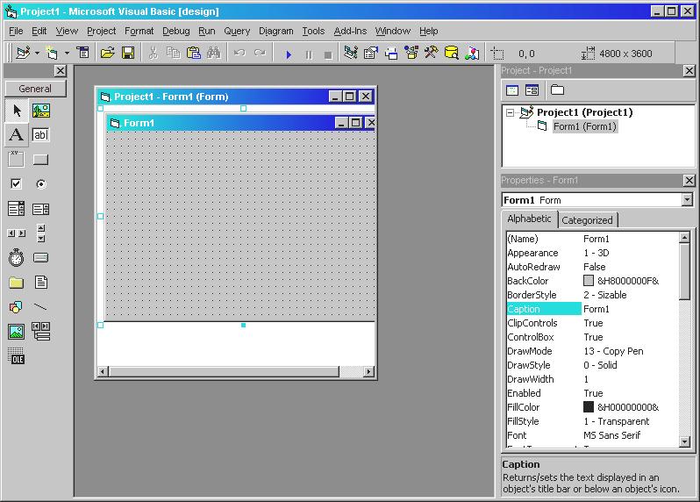Toggle Folders view in Project panel
The width and height of the screenshot is (700, 502).
[x=557, y=90]
